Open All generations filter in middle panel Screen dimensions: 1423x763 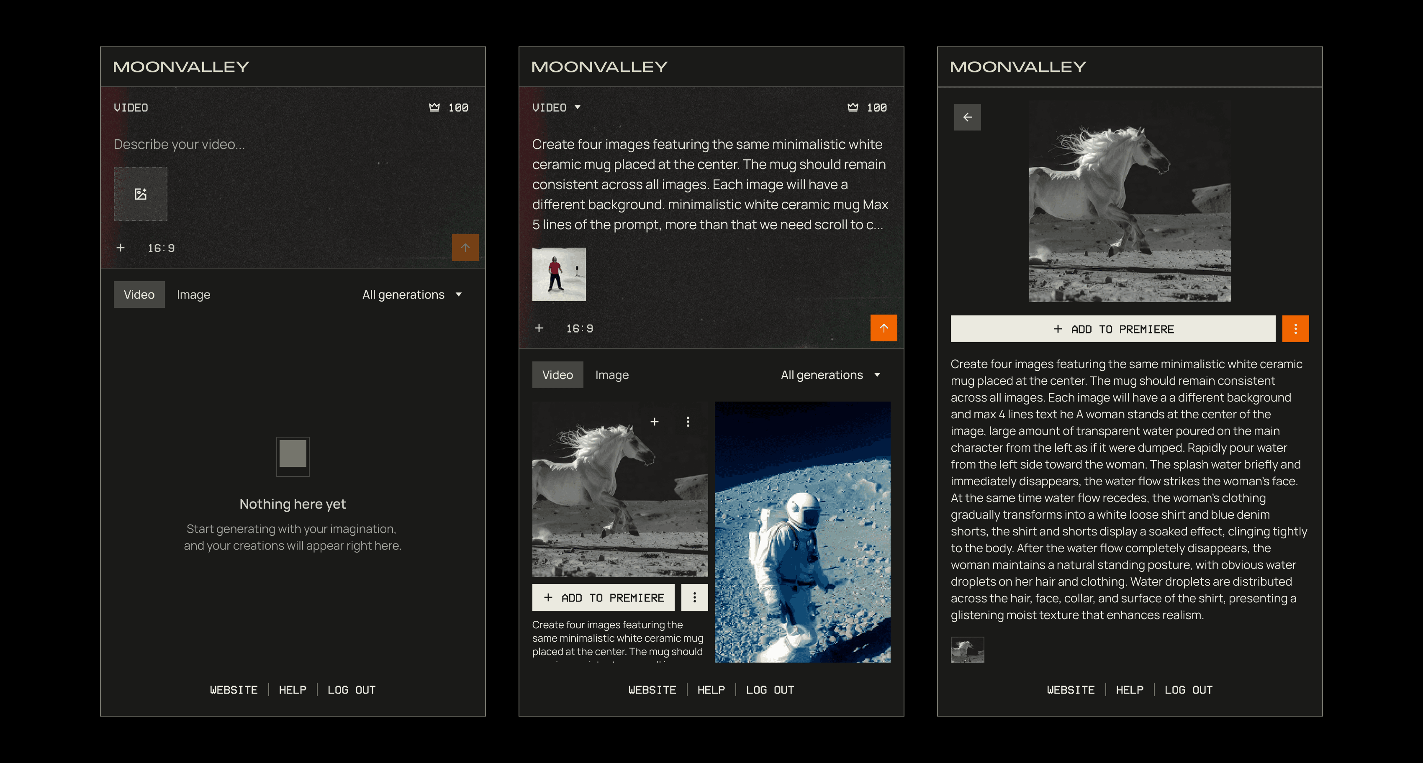coord(830,375)
